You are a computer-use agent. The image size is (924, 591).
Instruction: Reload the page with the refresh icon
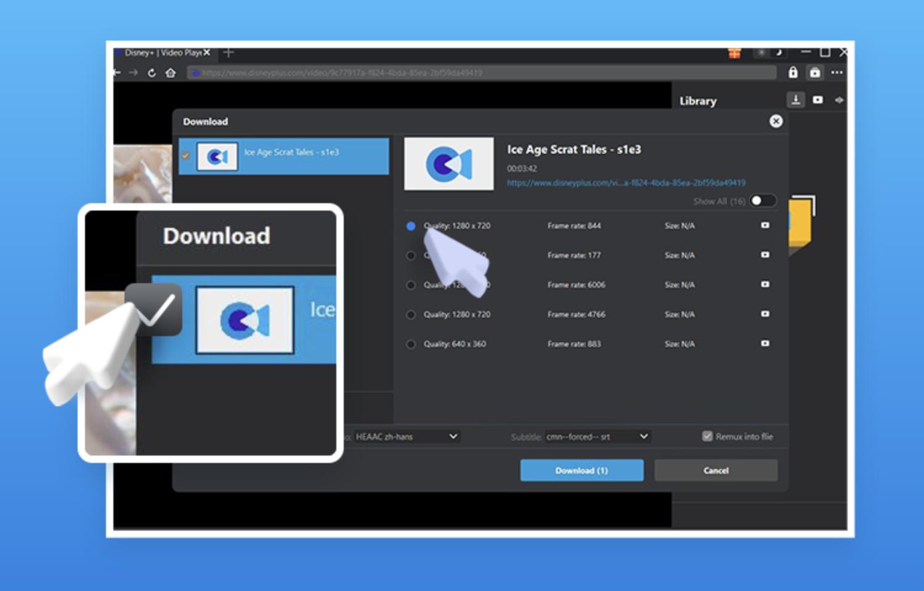tap(152, 73)
